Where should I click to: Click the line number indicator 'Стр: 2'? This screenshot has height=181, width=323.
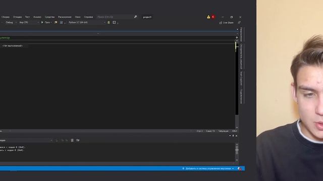[x=200, y=131]
